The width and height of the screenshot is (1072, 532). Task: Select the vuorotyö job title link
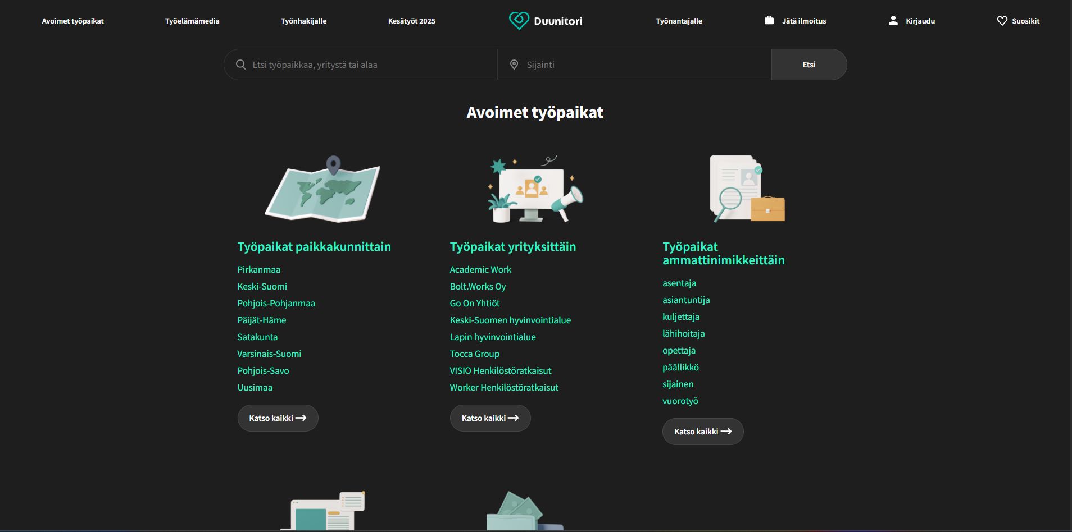(680, 401)
